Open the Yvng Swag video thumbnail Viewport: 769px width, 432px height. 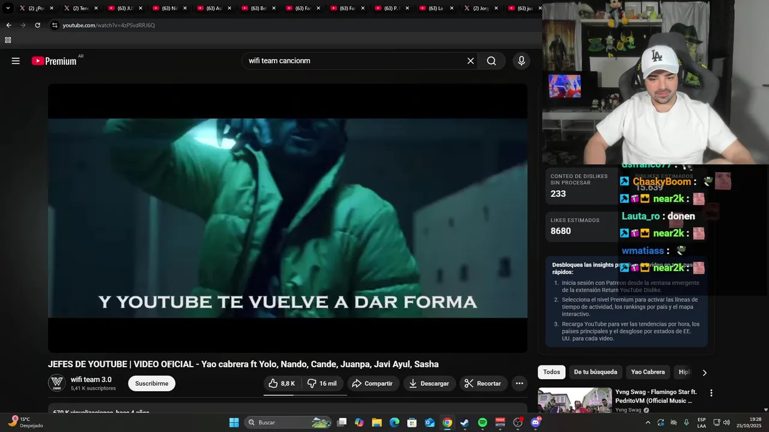click(575, 401)
